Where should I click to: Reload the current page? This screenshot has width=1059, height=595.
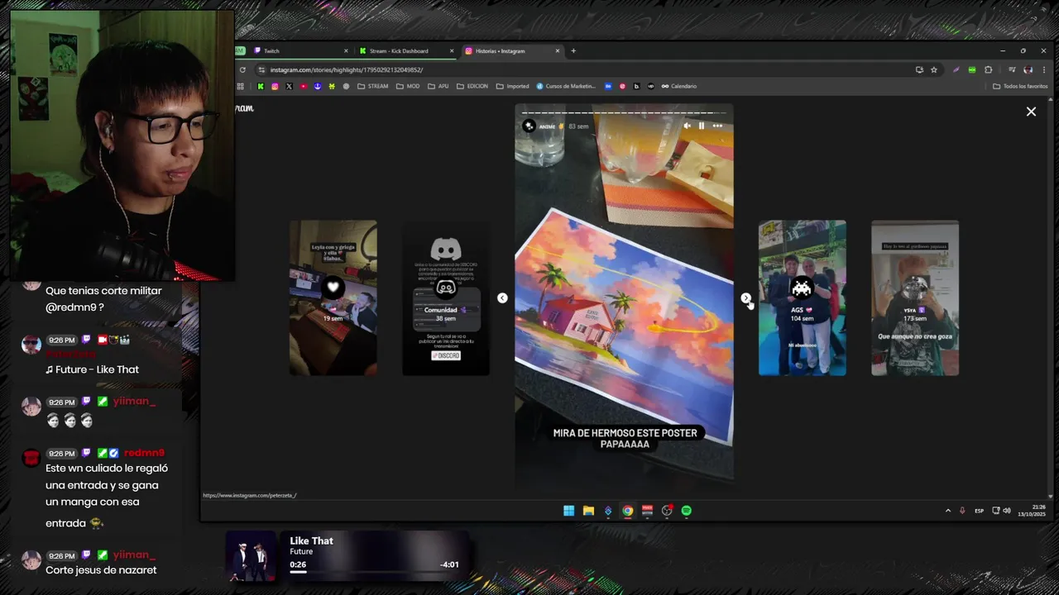pos(242,70)
